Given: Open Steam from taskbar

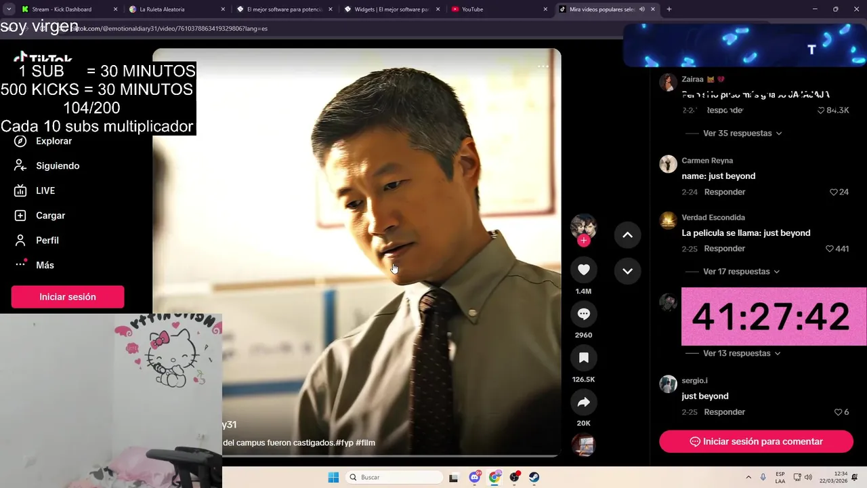Looking at the screenshot, I should (x=534, y=477).
